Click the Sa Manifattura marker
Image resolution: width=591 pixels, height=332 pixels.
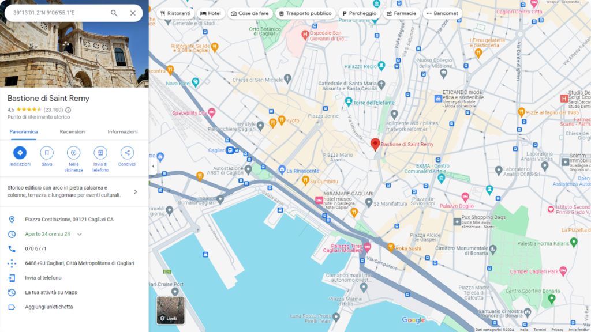pyautogui.click(x=369, y=202)
